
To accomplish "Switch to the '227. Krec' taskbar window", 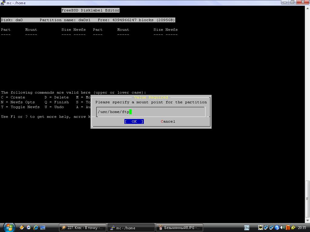I will click(x=82, y=228).
